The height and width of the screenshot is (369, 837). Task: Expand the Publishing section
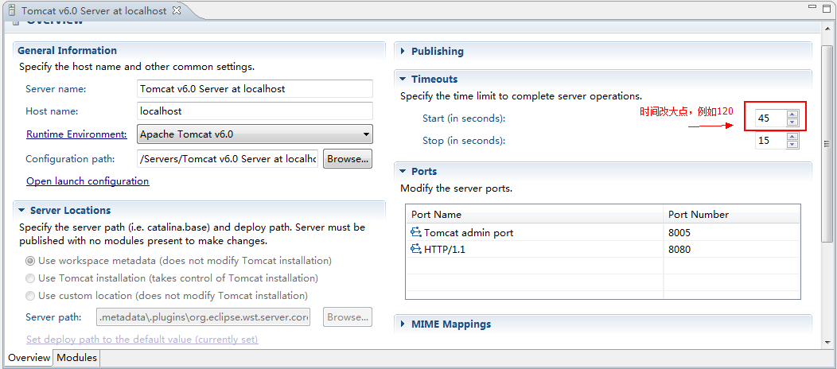tap(403, 52)
